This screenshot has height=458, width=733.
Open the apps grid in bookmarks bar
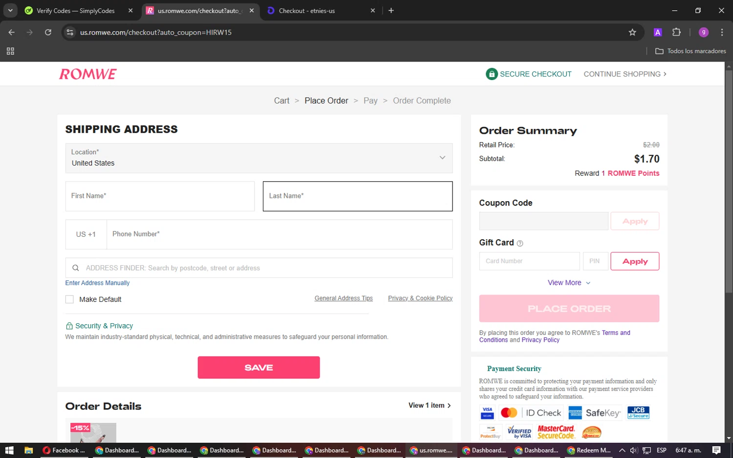coord(10,51)
